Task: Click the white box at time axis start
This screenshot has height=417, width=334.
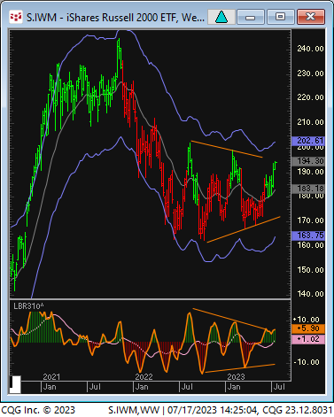Action: pyautogui.click(x=15, y=384)
